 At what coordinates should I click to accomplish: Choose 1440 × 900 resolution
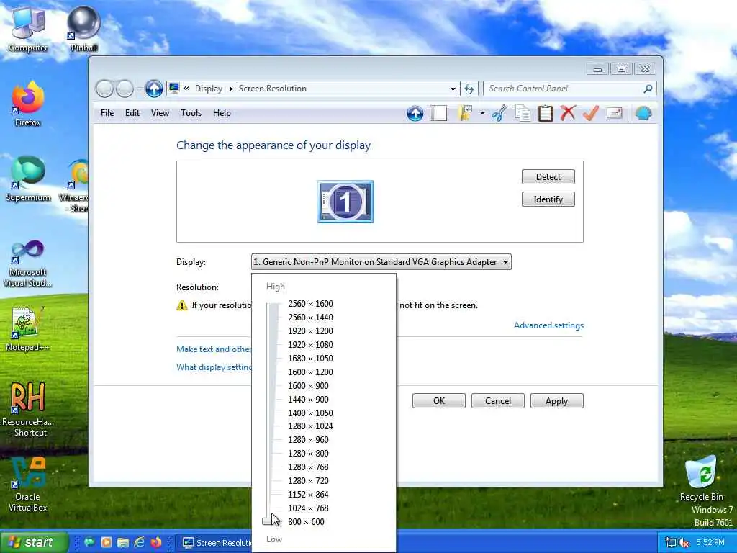click(308, 399)
